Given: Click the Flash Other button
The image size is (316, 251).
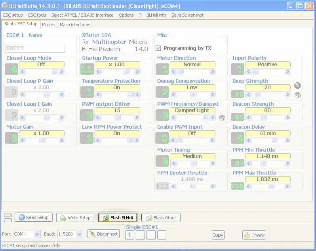Looking at the screenshot, I should [161, 217].
